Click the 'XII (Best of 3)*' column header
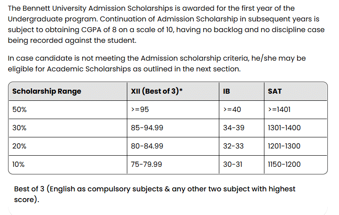 coord(157,91)
